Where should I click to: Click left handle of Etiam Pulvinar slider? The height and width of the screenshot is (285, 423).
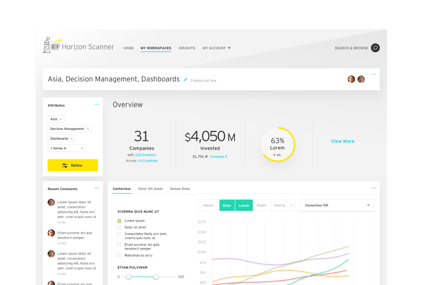click(128, 277)
